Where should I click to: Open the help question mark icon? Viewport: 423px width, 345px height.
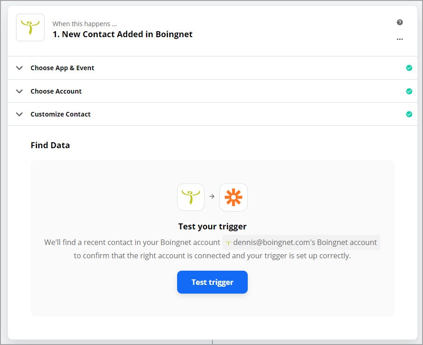point(400,22)
